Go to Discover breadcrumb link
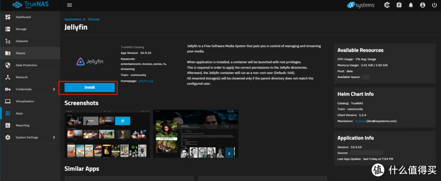The width and height of the screenshot is (441, 181). [94, 19]
